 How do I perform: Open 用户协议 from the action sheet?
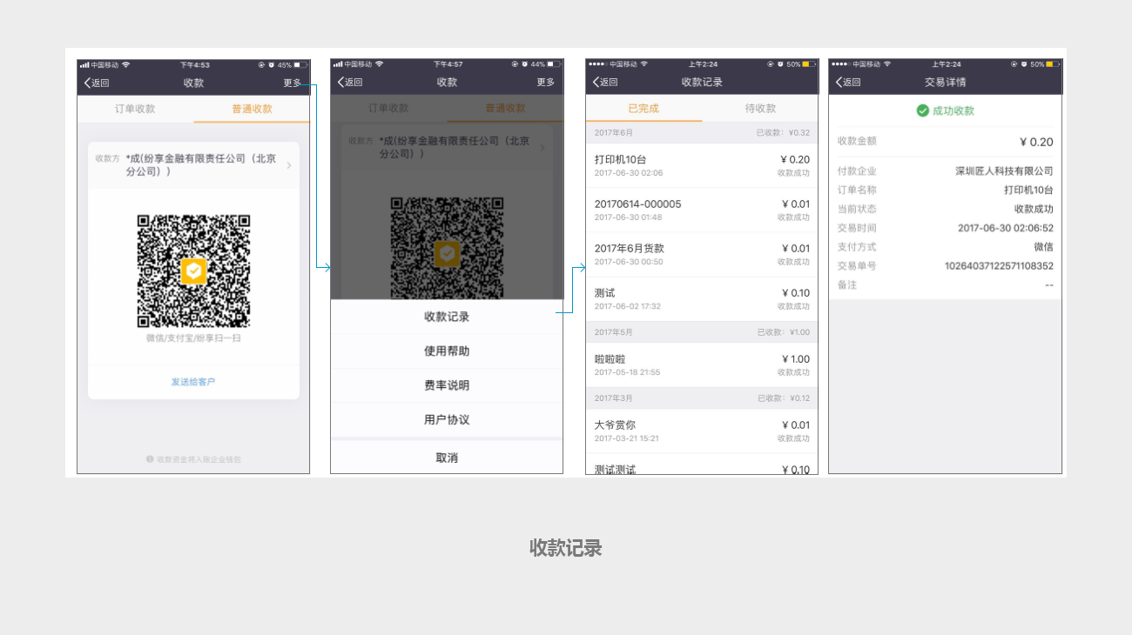(x=447, y=419)
